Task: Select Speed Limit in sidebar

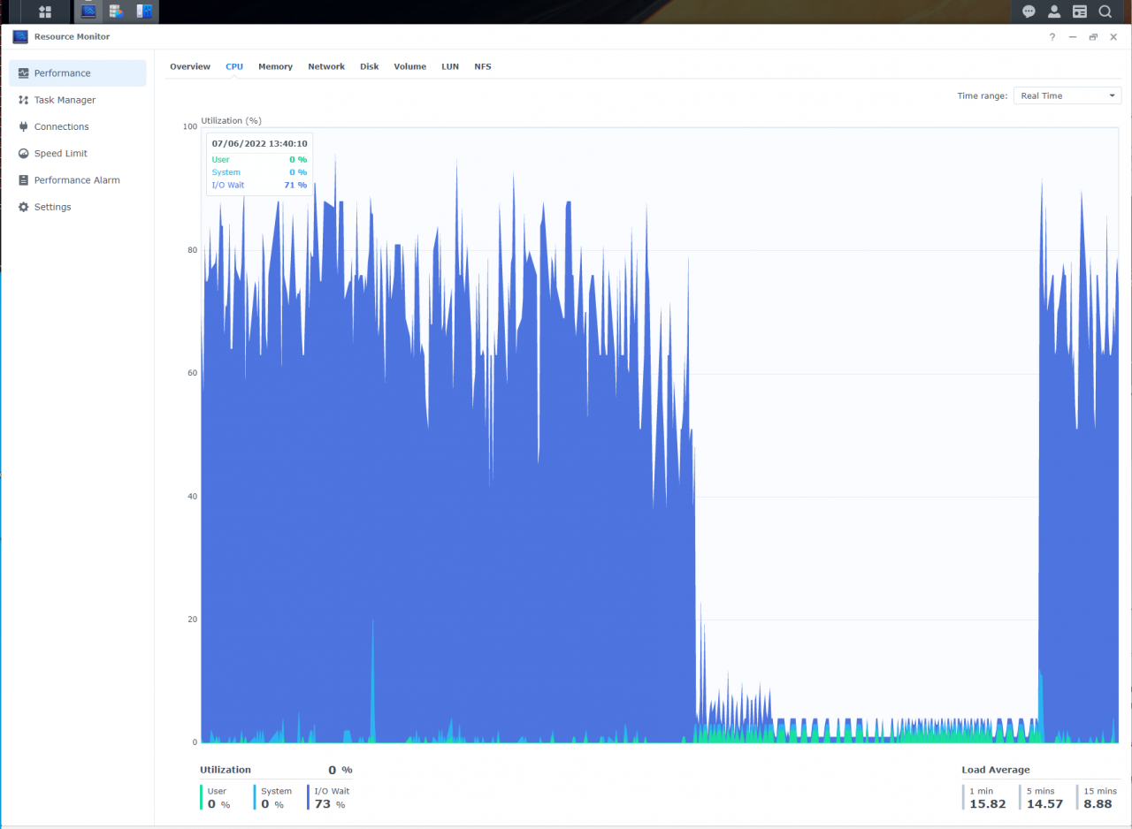Action: [60, 153]
